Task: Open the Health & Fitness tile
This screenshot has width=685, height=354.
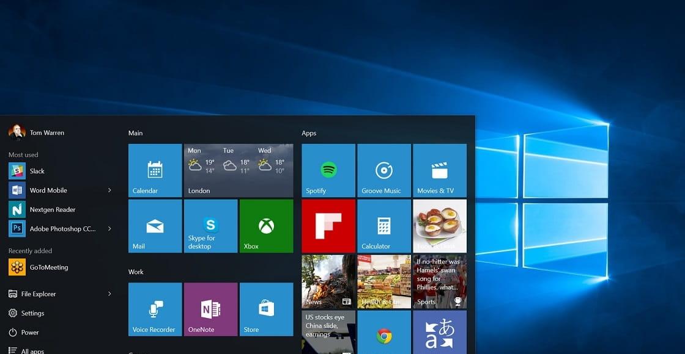Action: [x=384, y=281]
